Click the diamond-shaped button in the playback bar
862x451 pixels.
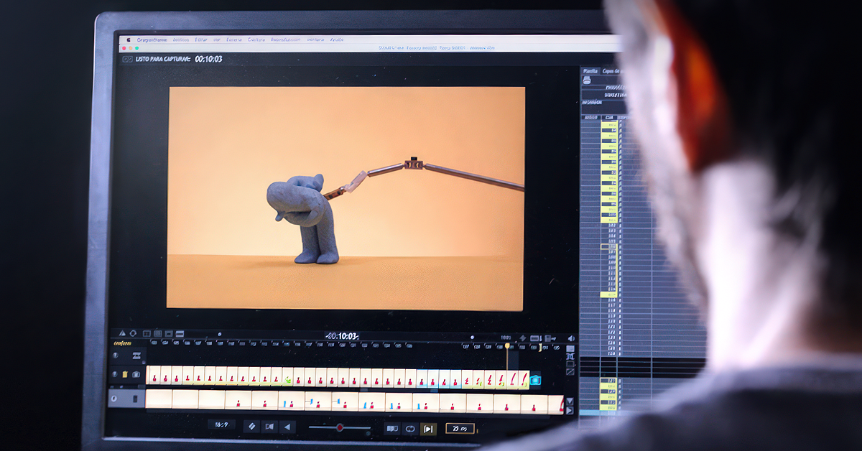pyautogui.click(x=252, y=427)
